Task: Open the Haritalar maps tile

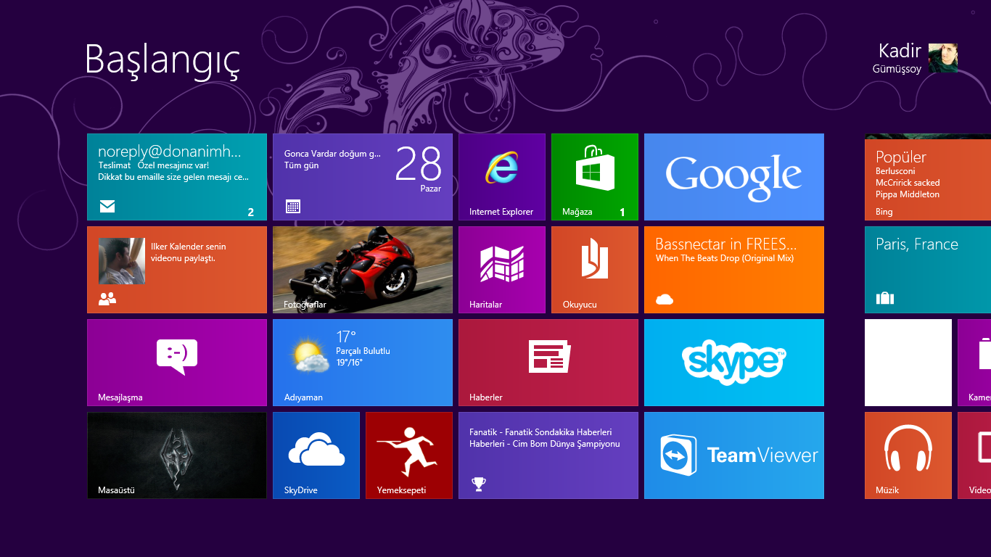Action: click(x=502, y=270)
